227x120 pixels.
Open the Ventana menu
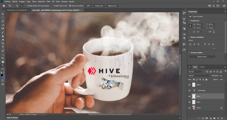pos(64,1)
